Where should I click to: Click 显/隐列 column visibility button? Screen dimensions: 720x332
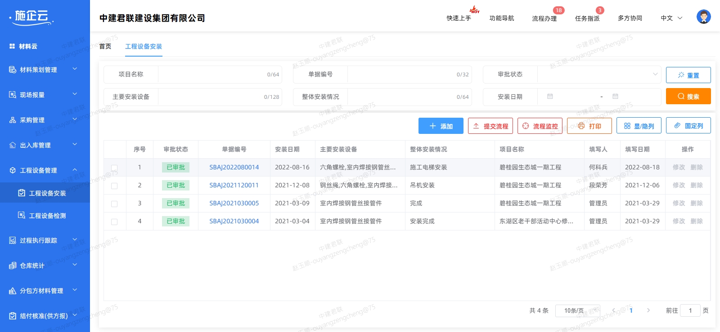pyautogui.click(x=639, y=126)
